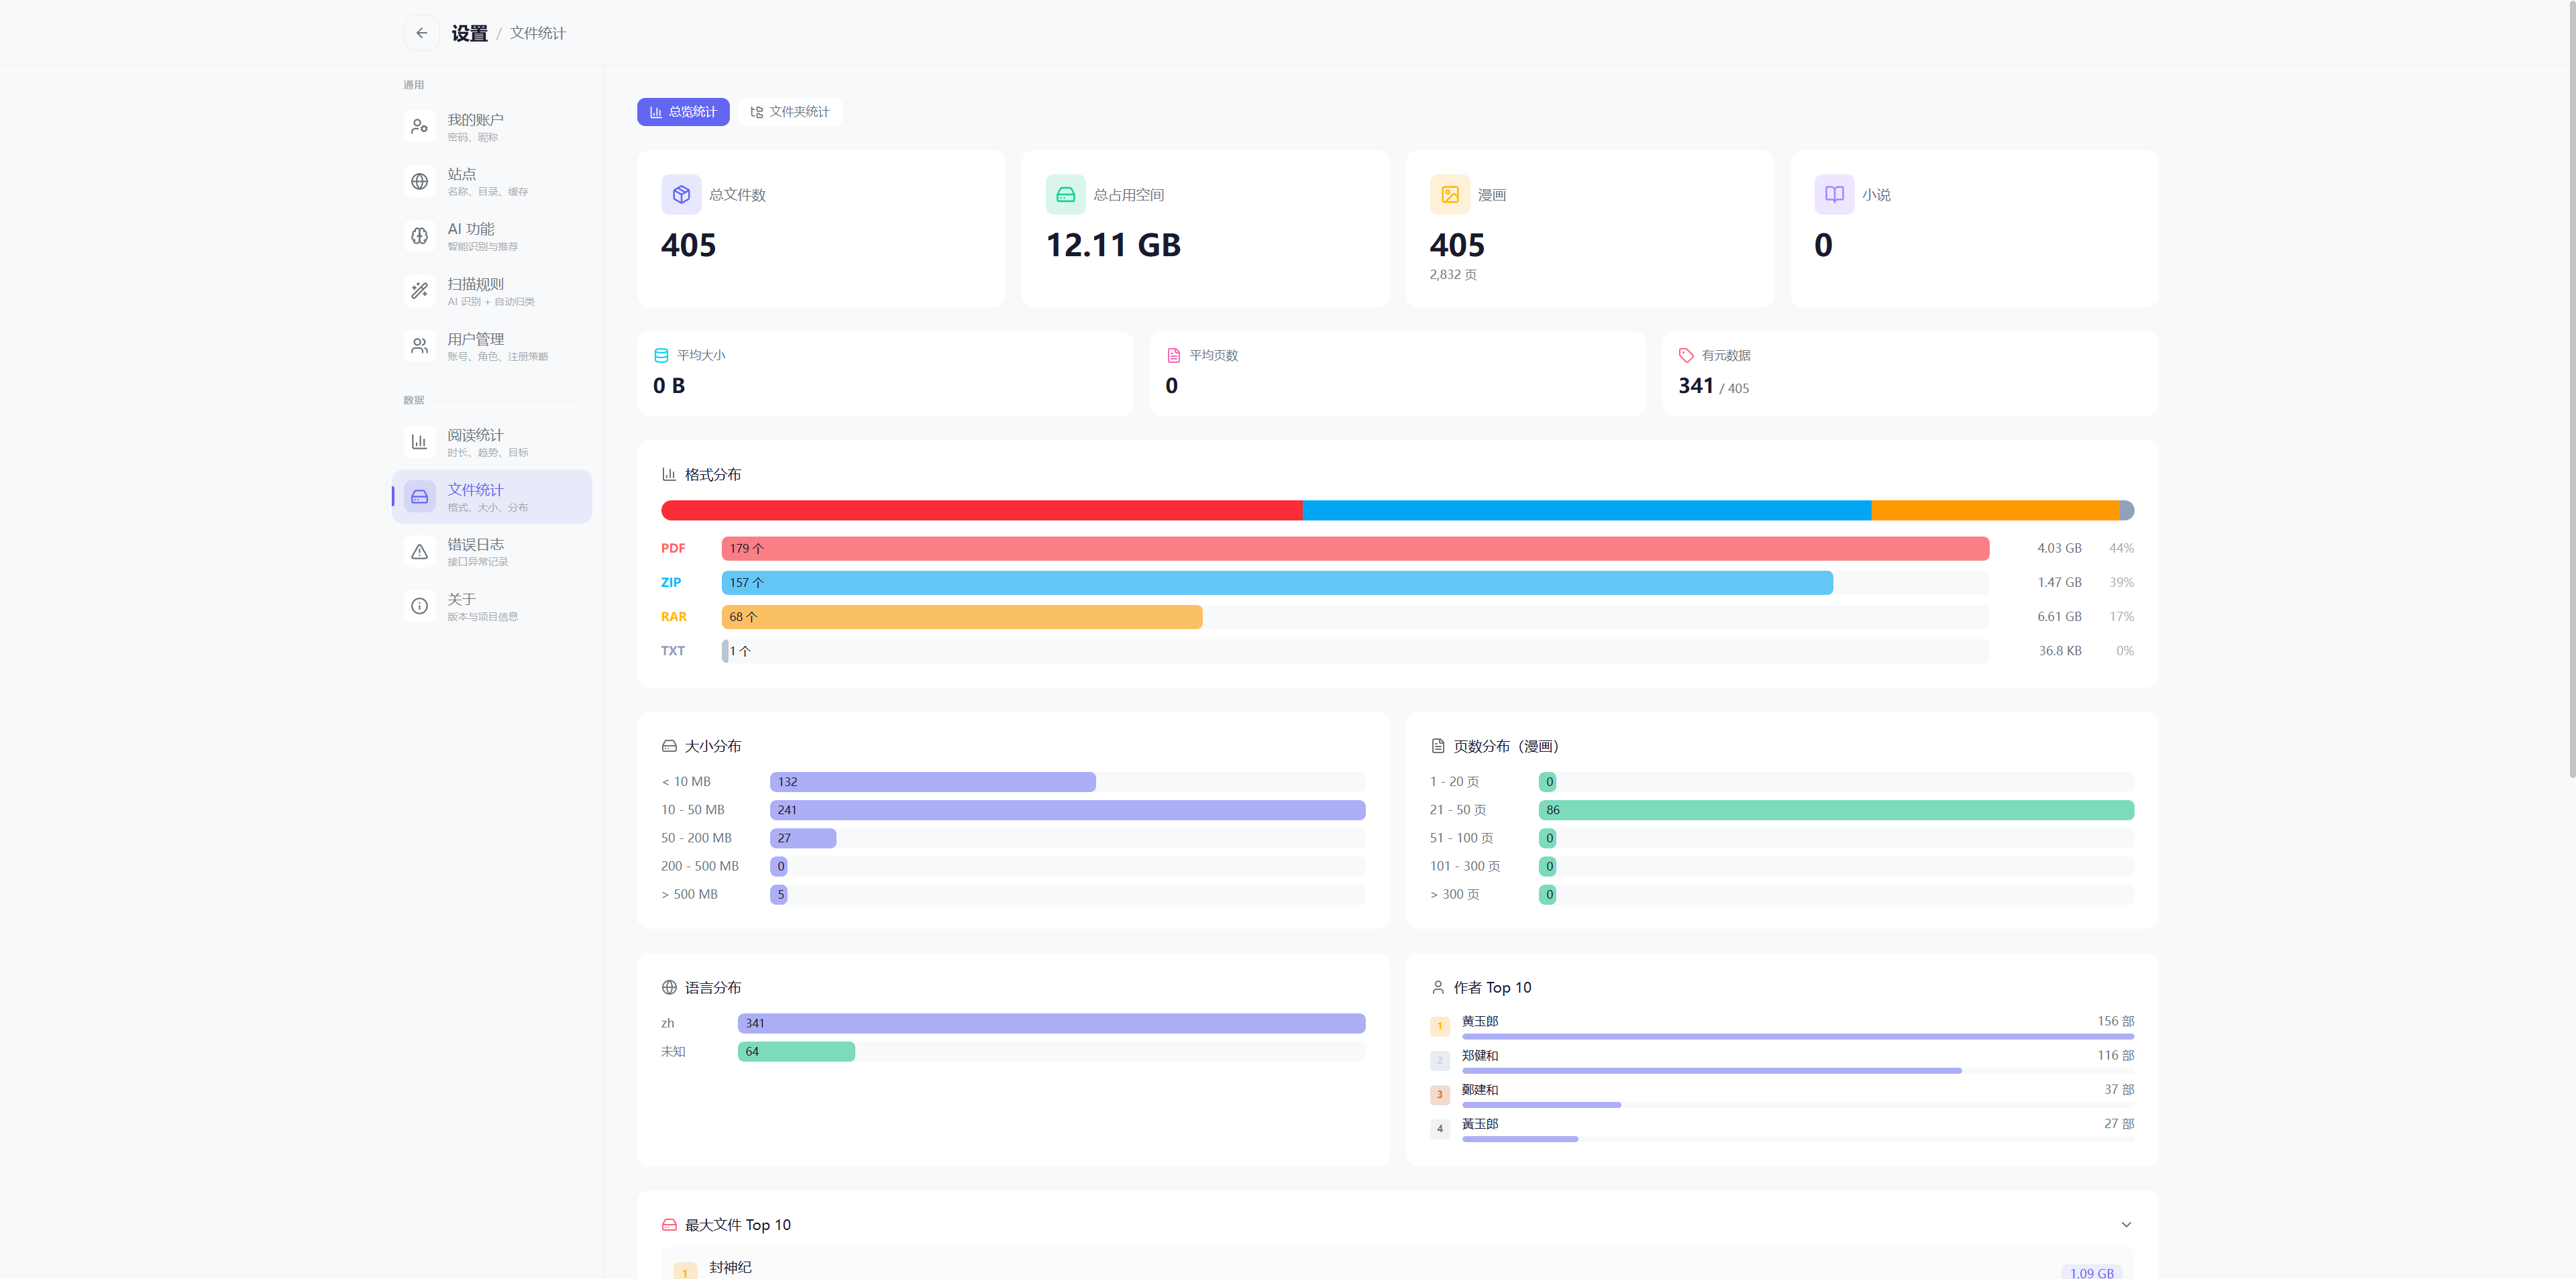Open 阅读统计 page

491,442
